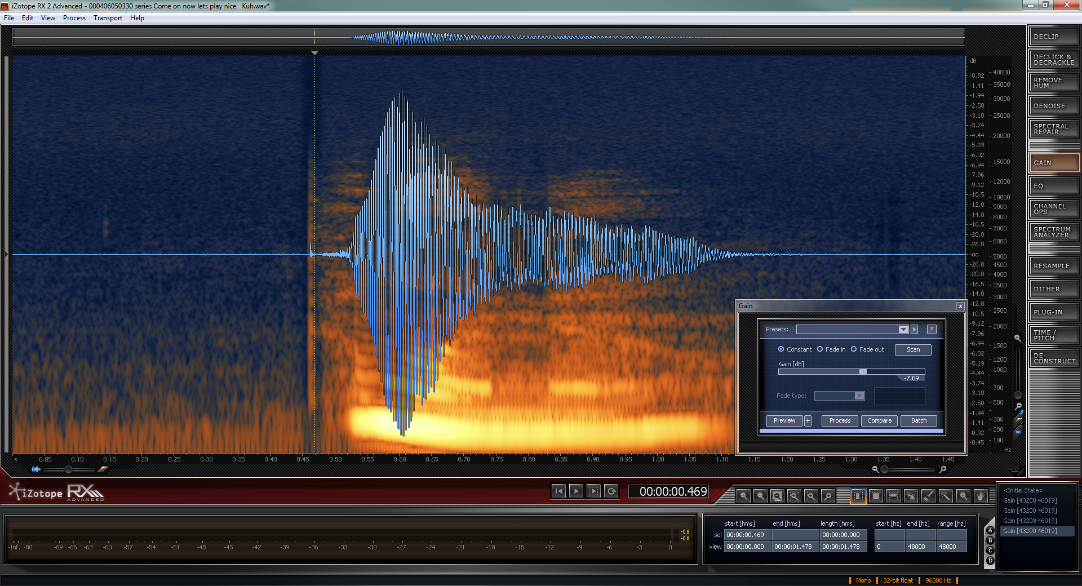The width and height of the screenshot is (1082, 586).
Task: Select snapshot slot C
Action: 990,551
